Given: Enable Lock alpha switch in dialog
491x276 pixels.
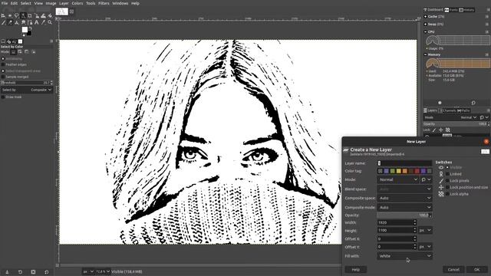Looking at the screenshot, I should (447, 194).
